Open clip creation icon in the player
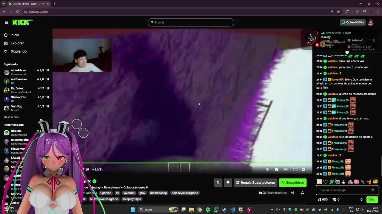The width and height of the screenshot is (382, 214). [277, 169]
